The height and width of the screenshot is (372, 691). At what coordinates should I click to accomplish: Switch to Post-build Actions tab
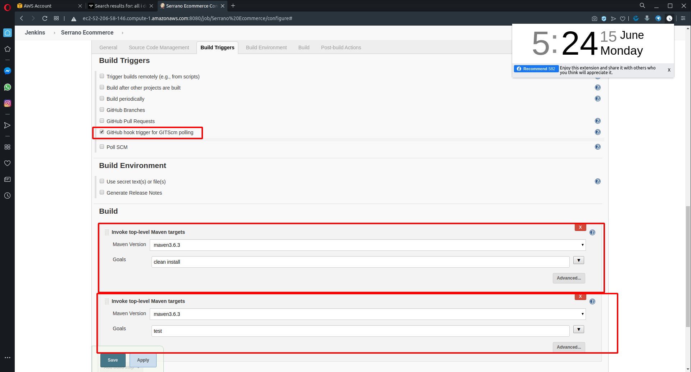tap(341, 47)
